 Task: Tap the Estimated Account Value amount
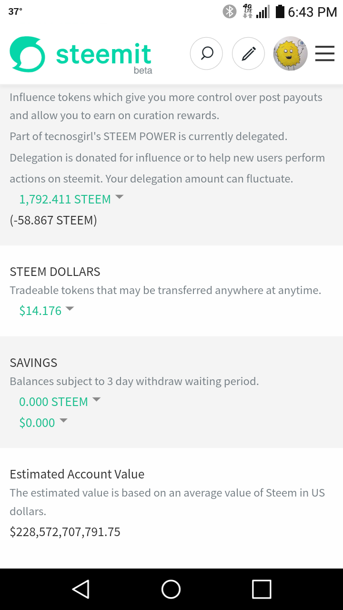(x=65, y=532)
